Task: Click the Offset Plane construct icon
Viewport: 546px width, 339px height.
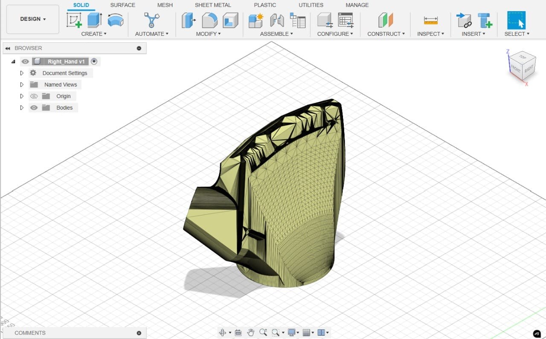Action: [x=386, y=20]
